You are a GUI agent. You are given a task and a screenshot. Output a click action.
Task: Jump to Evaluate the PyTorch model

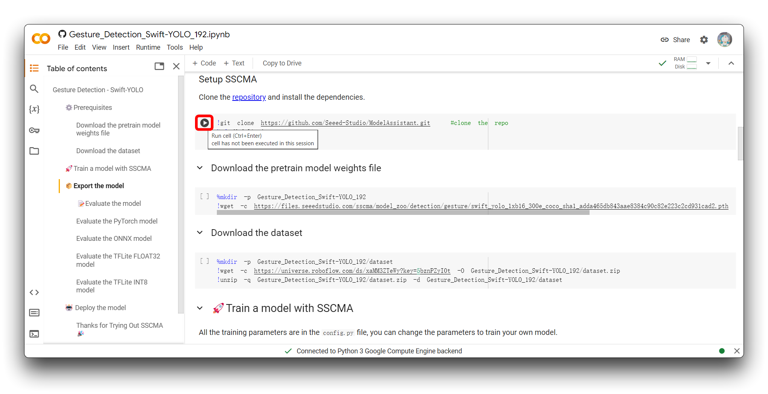coord(117,221)
